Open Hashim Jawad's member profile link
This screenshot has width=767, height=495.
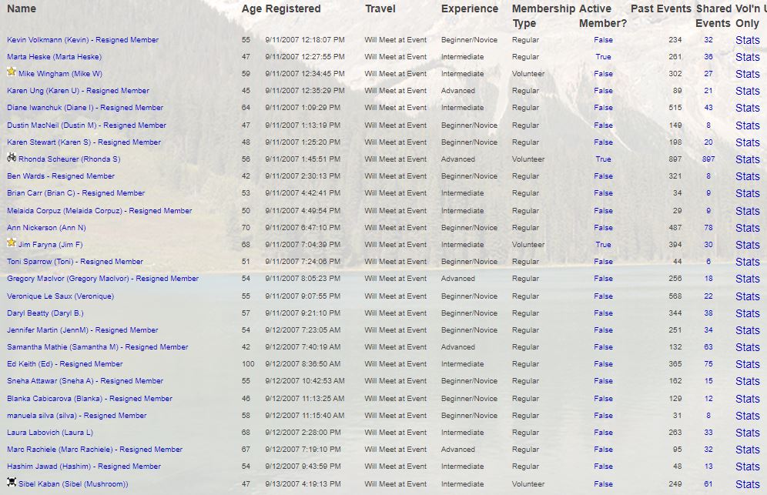pos(84,467)
